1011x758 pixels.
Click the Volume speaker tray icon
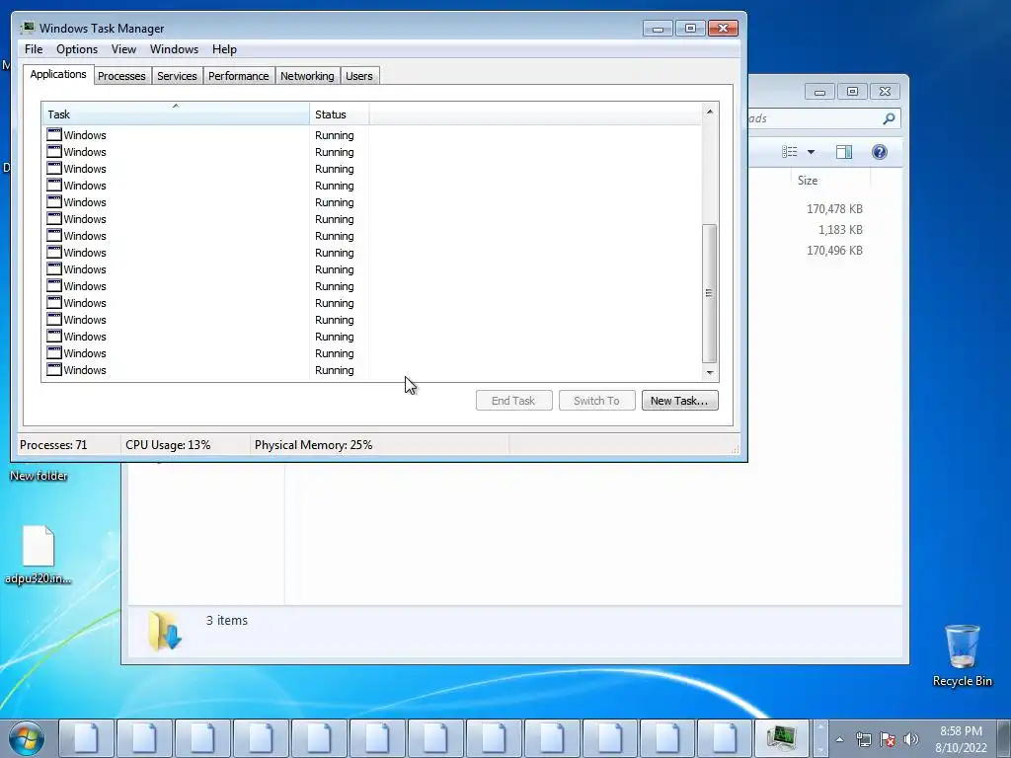911,739
